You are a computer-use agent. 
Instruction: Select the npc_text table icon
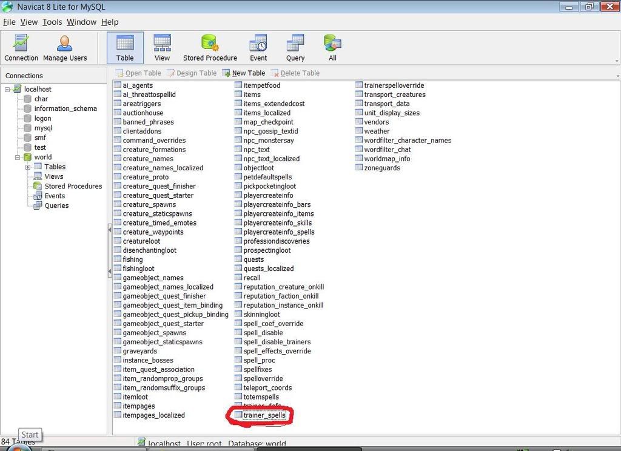[238, 149]
